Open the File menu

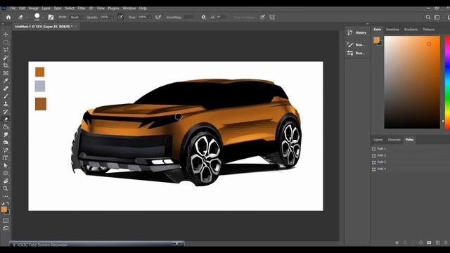point(13,8)
